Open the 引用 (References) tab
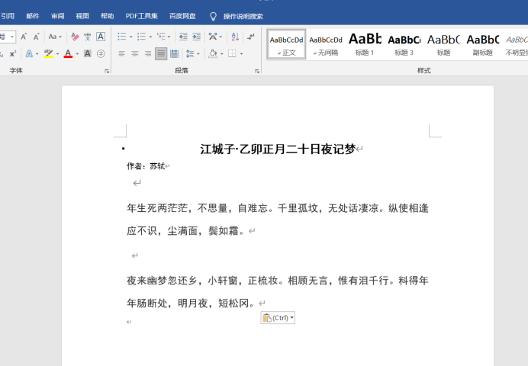The height and width of the screenshot is (366, 528). point(8,16)
